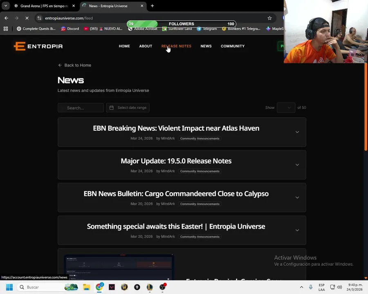Viewport: 368px width, 294px height.
Task: Open File Explorer from the taskbar
Action: [x=87, y=287]
